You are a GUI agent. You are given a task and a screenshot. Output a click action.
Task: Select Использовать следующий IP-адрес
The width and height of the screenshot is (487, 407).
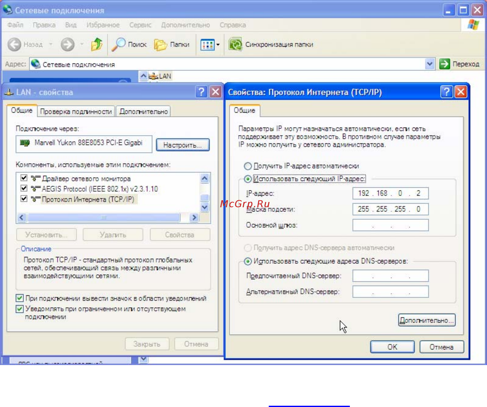click(x=248, y=179)
